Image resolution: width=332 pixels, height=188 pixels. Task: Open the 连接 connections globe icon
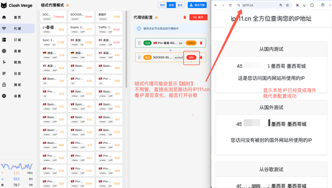(x=4, y=51)
